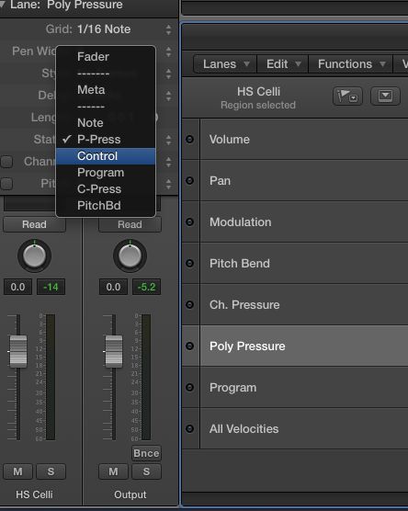This screenshot has height=511, width=408.
Task: Click the Delay row stepper arrows
Action: (168, 96)
